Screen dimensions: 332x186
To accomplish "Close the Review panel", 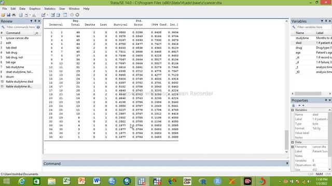I will click(x=39, y=21).
